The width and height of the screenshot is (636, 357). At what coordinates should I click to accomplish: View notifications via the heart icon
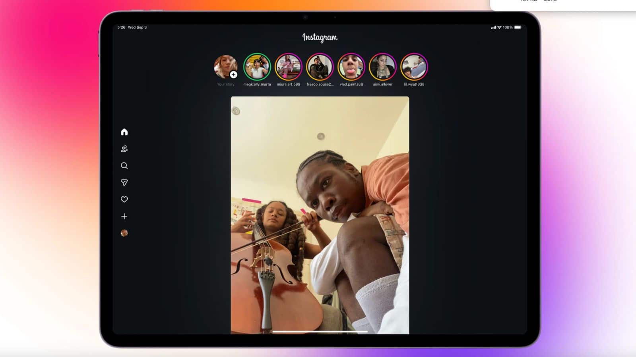coord(124,200)
